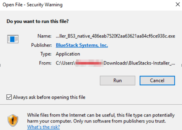Click the Type: field label
The height and width of the screenshot is (130, 182).
pyautogui.click(x=46, y=54)
